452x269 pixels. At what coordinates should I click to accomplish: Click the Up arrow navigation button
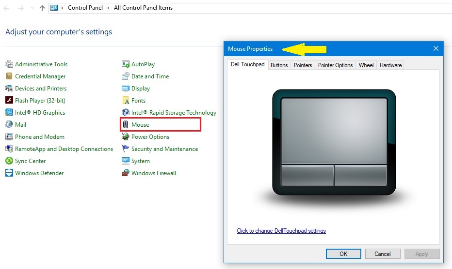point(42,8)
